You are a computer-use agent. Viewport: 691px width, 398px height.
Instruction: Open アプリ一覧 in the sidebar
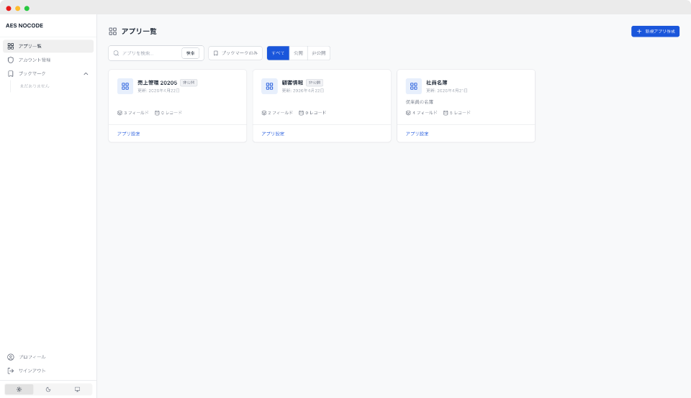pos(48,46)
